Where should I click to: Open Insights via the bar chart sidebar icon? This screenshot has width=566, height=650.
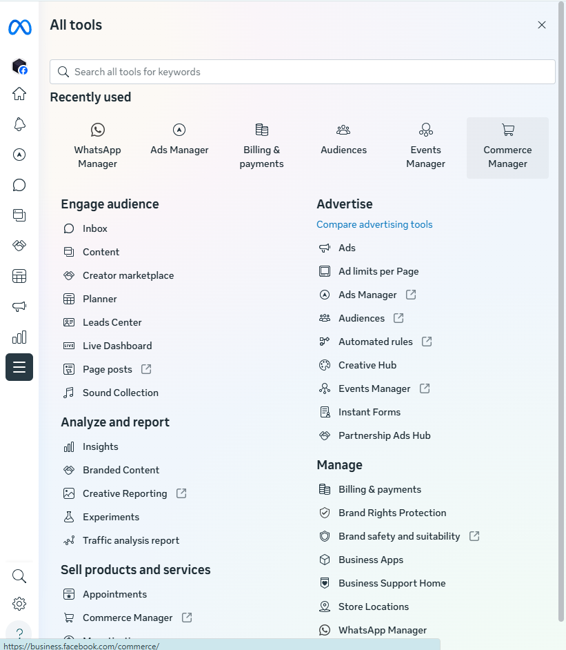click(x=19, y=337)
